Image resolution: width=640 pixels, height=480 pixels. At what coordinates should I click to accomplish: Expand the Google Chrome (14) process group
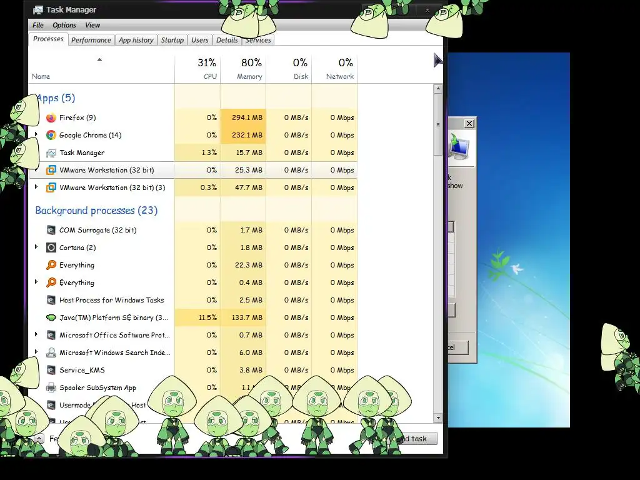[36, 134]
